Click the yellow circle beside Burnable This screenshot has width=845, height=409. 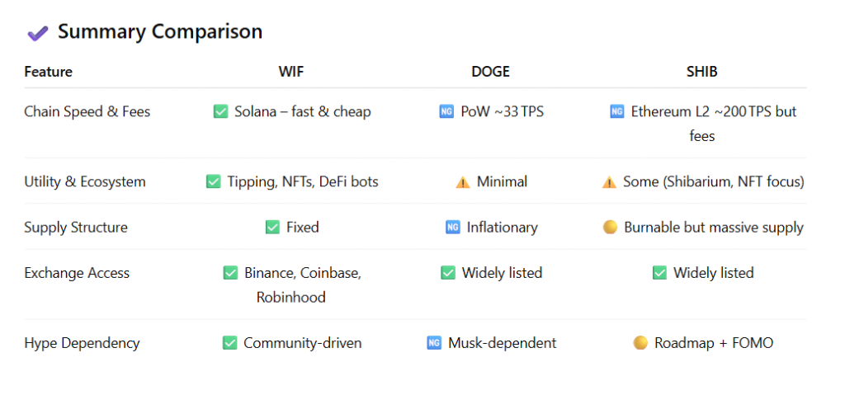pos(610,227)
